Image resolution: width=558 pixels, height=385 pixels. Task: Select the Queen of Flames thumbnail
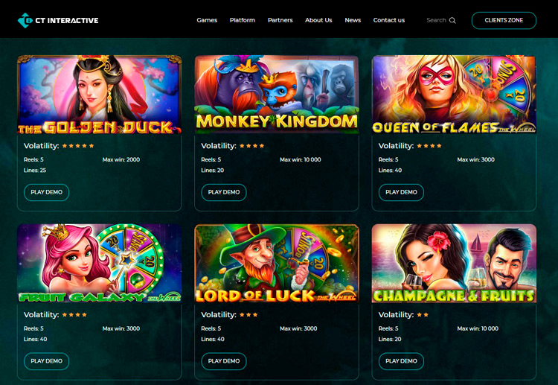[454, 95]
